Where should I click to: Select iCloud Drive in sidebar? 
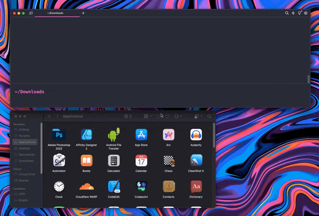coord(25,174)
